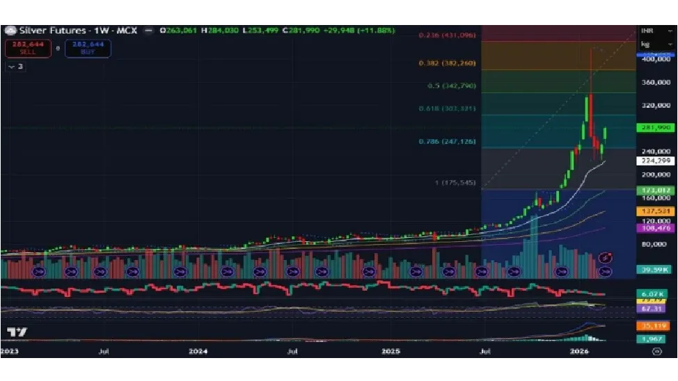Click the small dot between SELL and BUY
The width and height of the screenshot is (678, 381).
pos(58,49)
